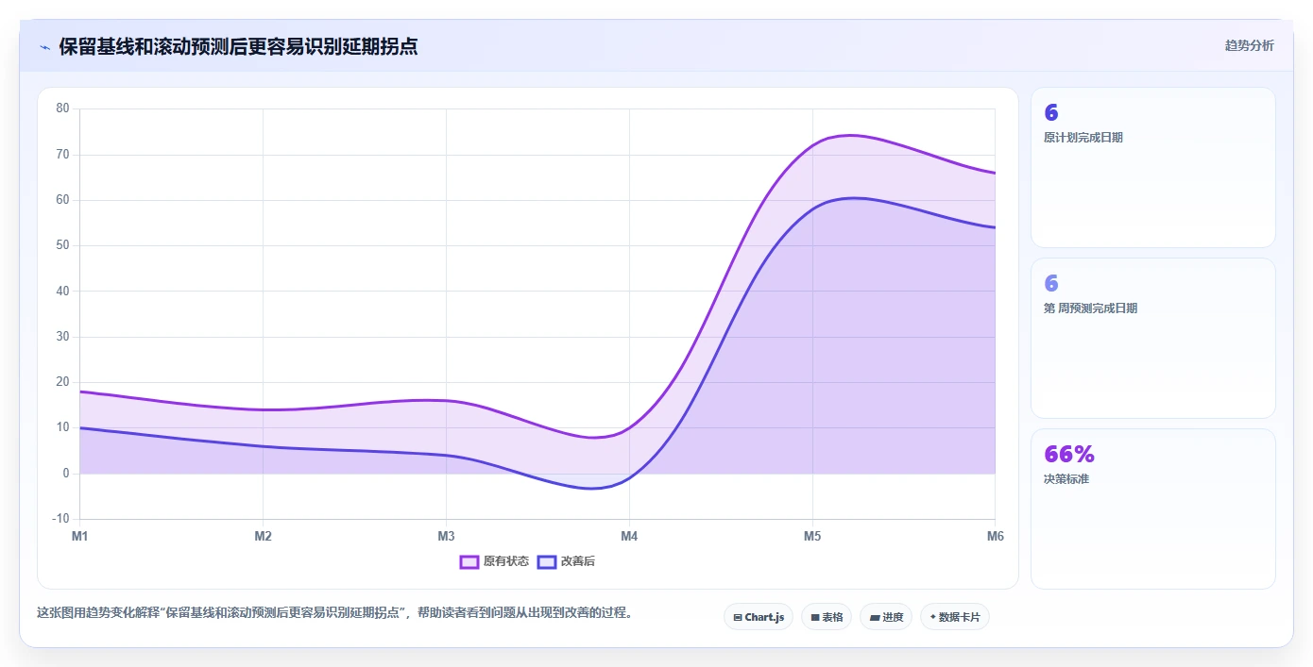This screenshot has width=1313, height=667.
Task: Toggle the 改善后 legend entry
Action: coord(566,561)
